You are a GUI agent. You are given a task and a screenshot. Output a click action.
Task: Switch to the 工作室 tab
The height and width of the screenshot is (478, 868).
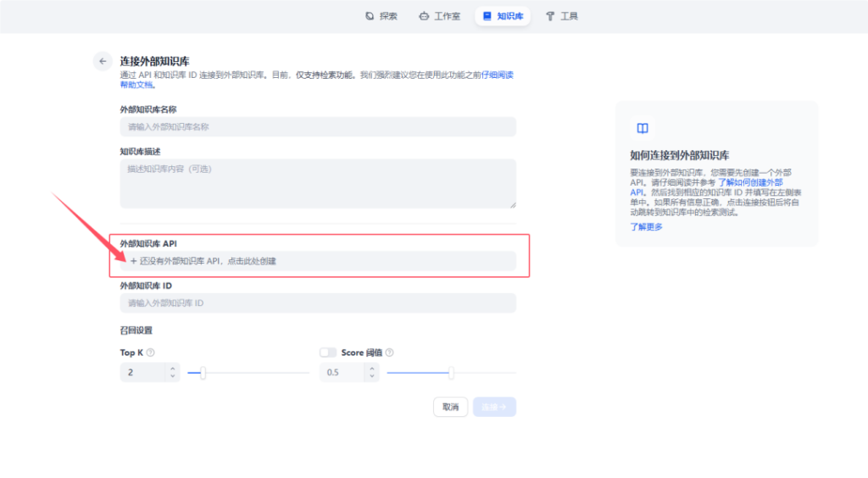pos(439,16)
